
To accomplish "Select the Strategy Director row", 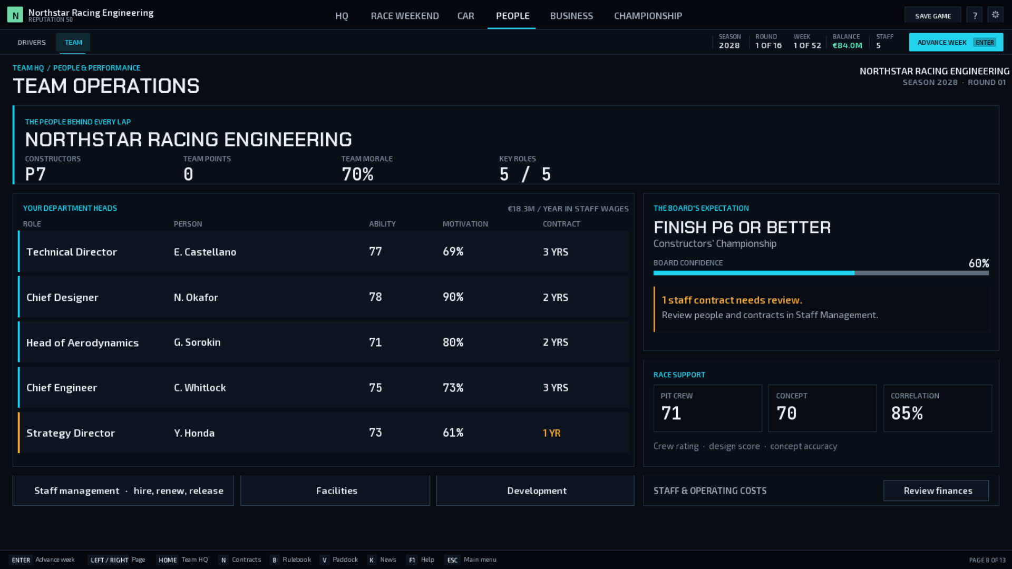I will tap(324, 433).
